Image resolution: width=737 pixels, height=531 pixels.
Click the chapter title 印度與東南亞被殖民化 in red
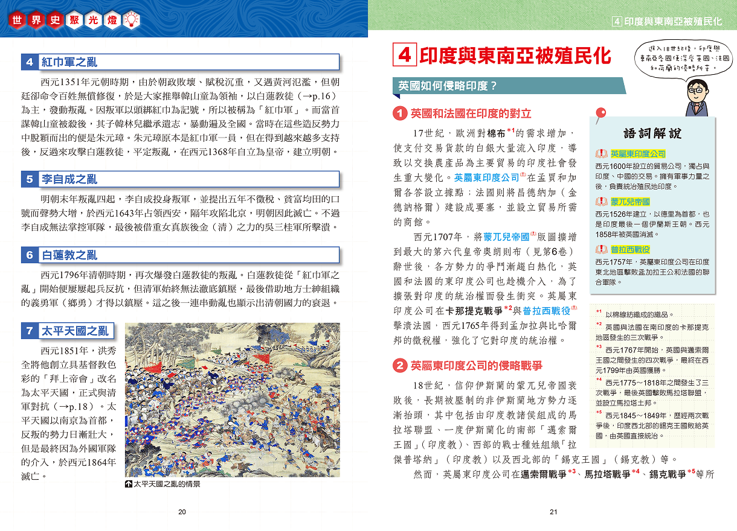(x=515, y=55)
